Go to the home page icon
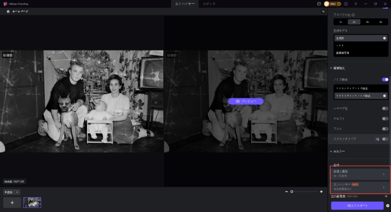391x212 pixels. [x=8, y=12]
